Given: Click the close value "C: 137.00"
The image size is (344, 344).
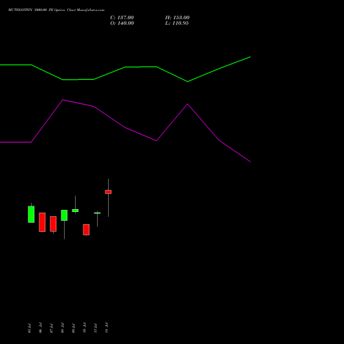Looking at the screenshot, I should tap(122, 18).
